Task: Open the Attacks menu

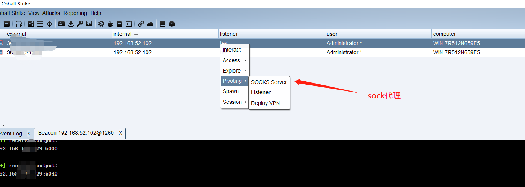Action: (x=51, y=13)
